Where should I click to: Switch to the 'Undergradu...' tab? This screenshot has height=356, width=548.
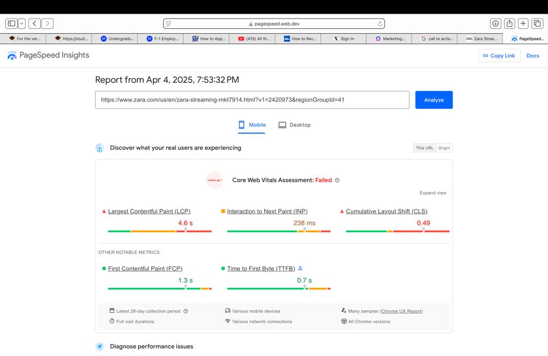click(x=115, y=39)
